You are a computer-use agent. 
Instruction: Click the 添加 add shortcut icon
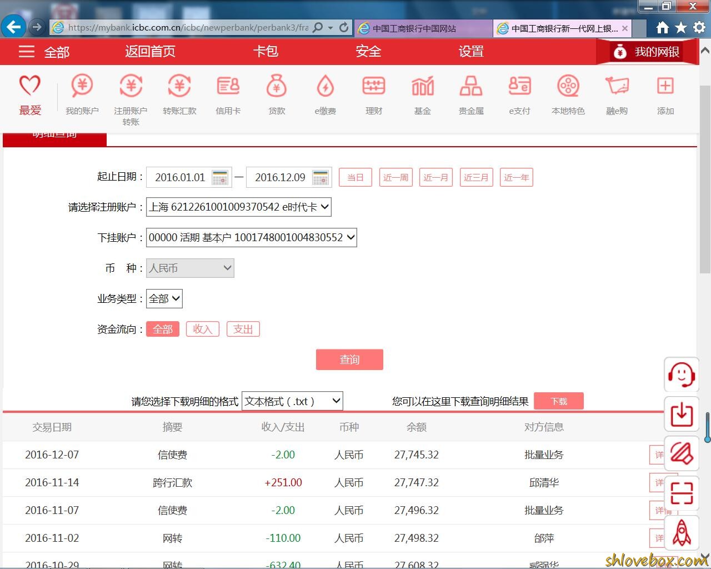pyautogui.click(x=665, y=86)
